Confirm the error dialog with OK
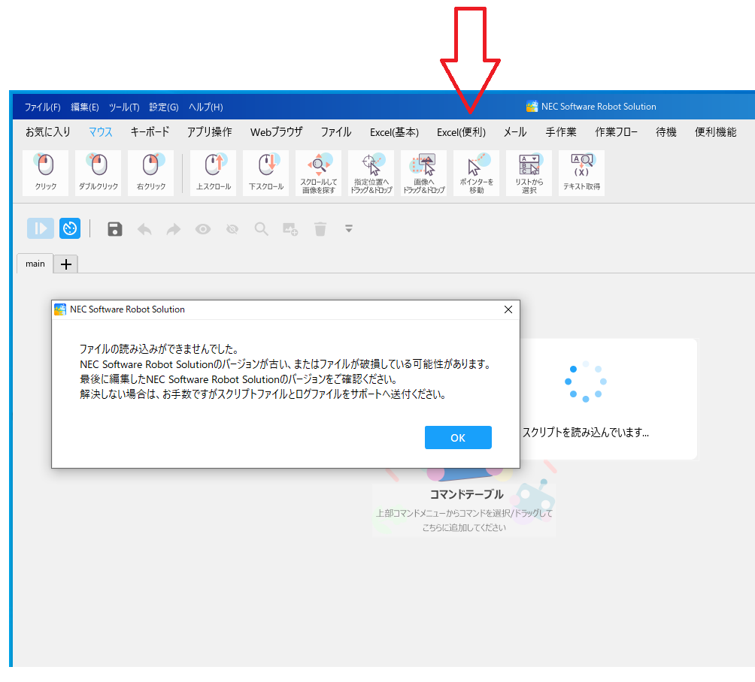Image resolution: width=755 pixels, height=682 pixels. [458, 438]
